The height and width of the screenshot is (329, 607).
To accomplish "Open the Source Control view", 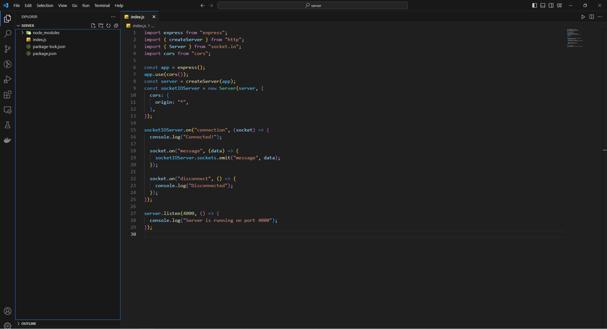I will click(x=8, y=49).
